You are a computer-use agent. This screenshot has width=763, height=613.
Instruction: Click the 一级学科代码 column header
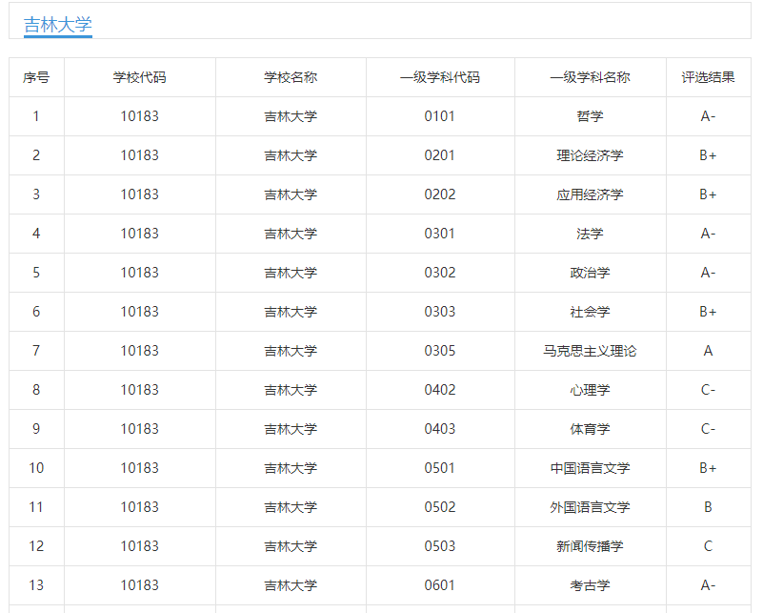click(x=440, y=77)
